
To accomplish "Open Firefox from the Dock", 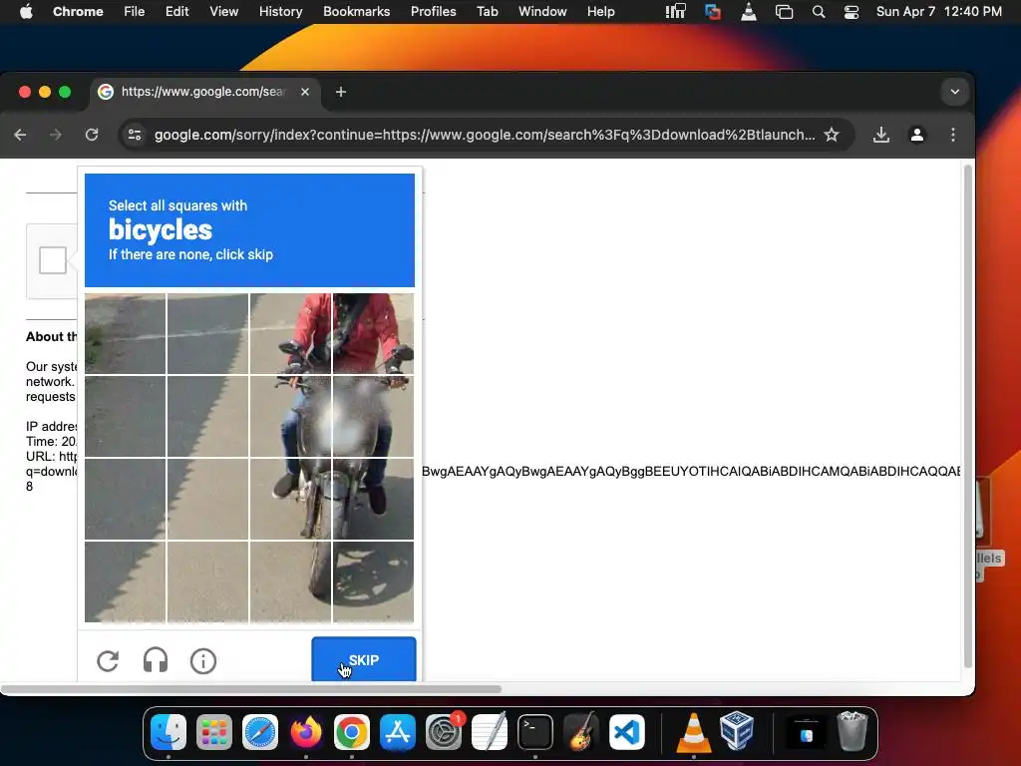I will 306,732.
